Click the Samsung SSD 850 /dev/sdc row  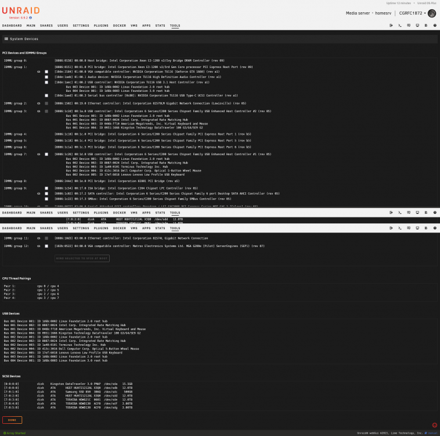tap(68, 392)
